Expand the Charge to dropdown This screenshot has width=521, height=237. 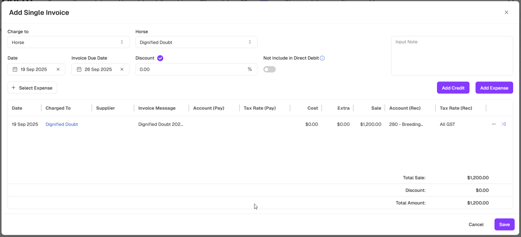click(68, 42)
